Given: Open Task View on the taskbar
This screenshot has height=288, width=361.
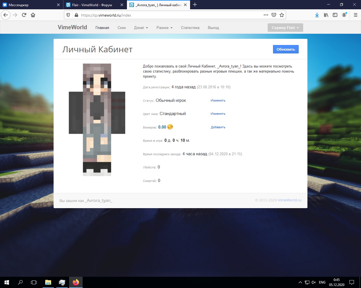Looking at the screenshot, I should pyautogui.click(x=34, y=282).
